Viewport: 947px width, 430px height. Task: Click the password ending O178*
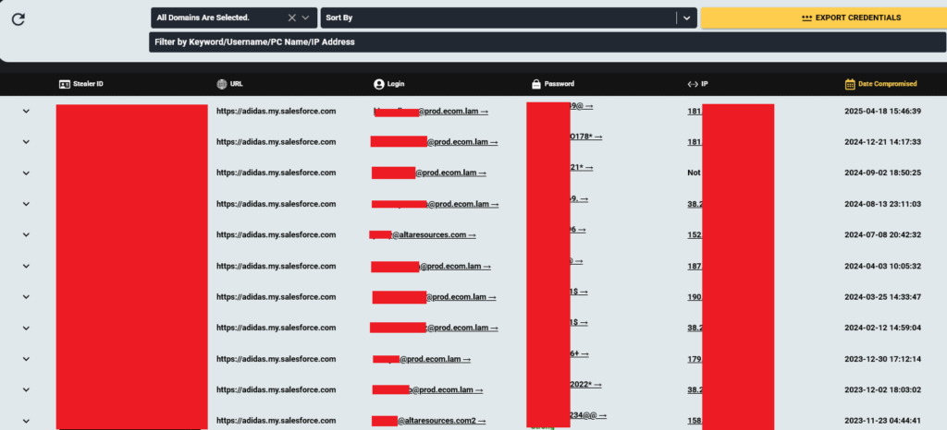[585, 137]
